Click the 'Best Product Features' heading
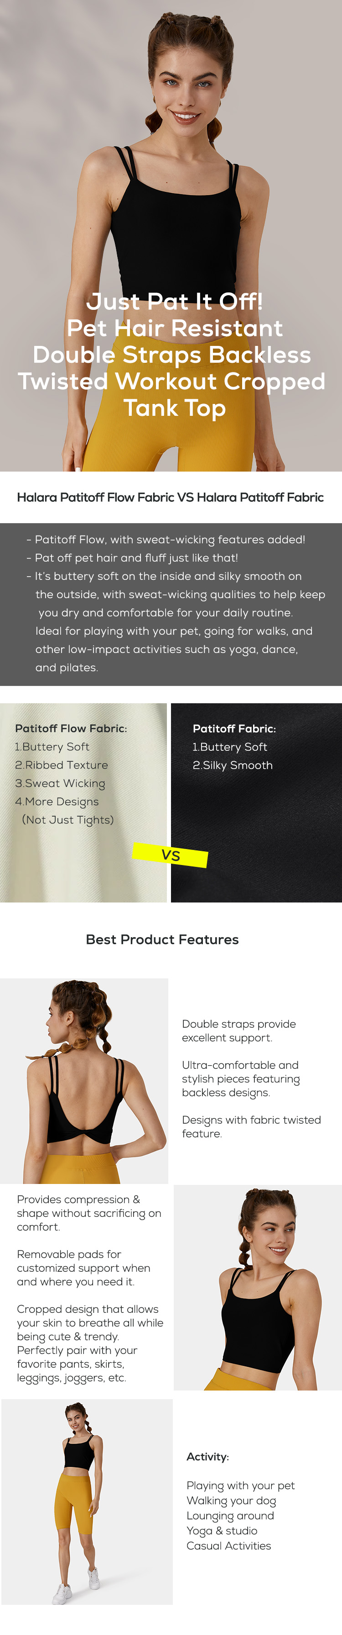Screen dimensions: 342x1635 [162, 940]
